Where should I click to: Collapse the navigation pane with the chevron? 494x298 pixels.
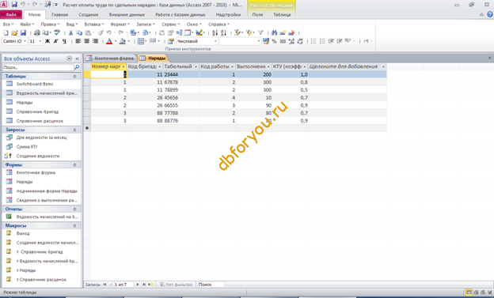tap(78, 58)
